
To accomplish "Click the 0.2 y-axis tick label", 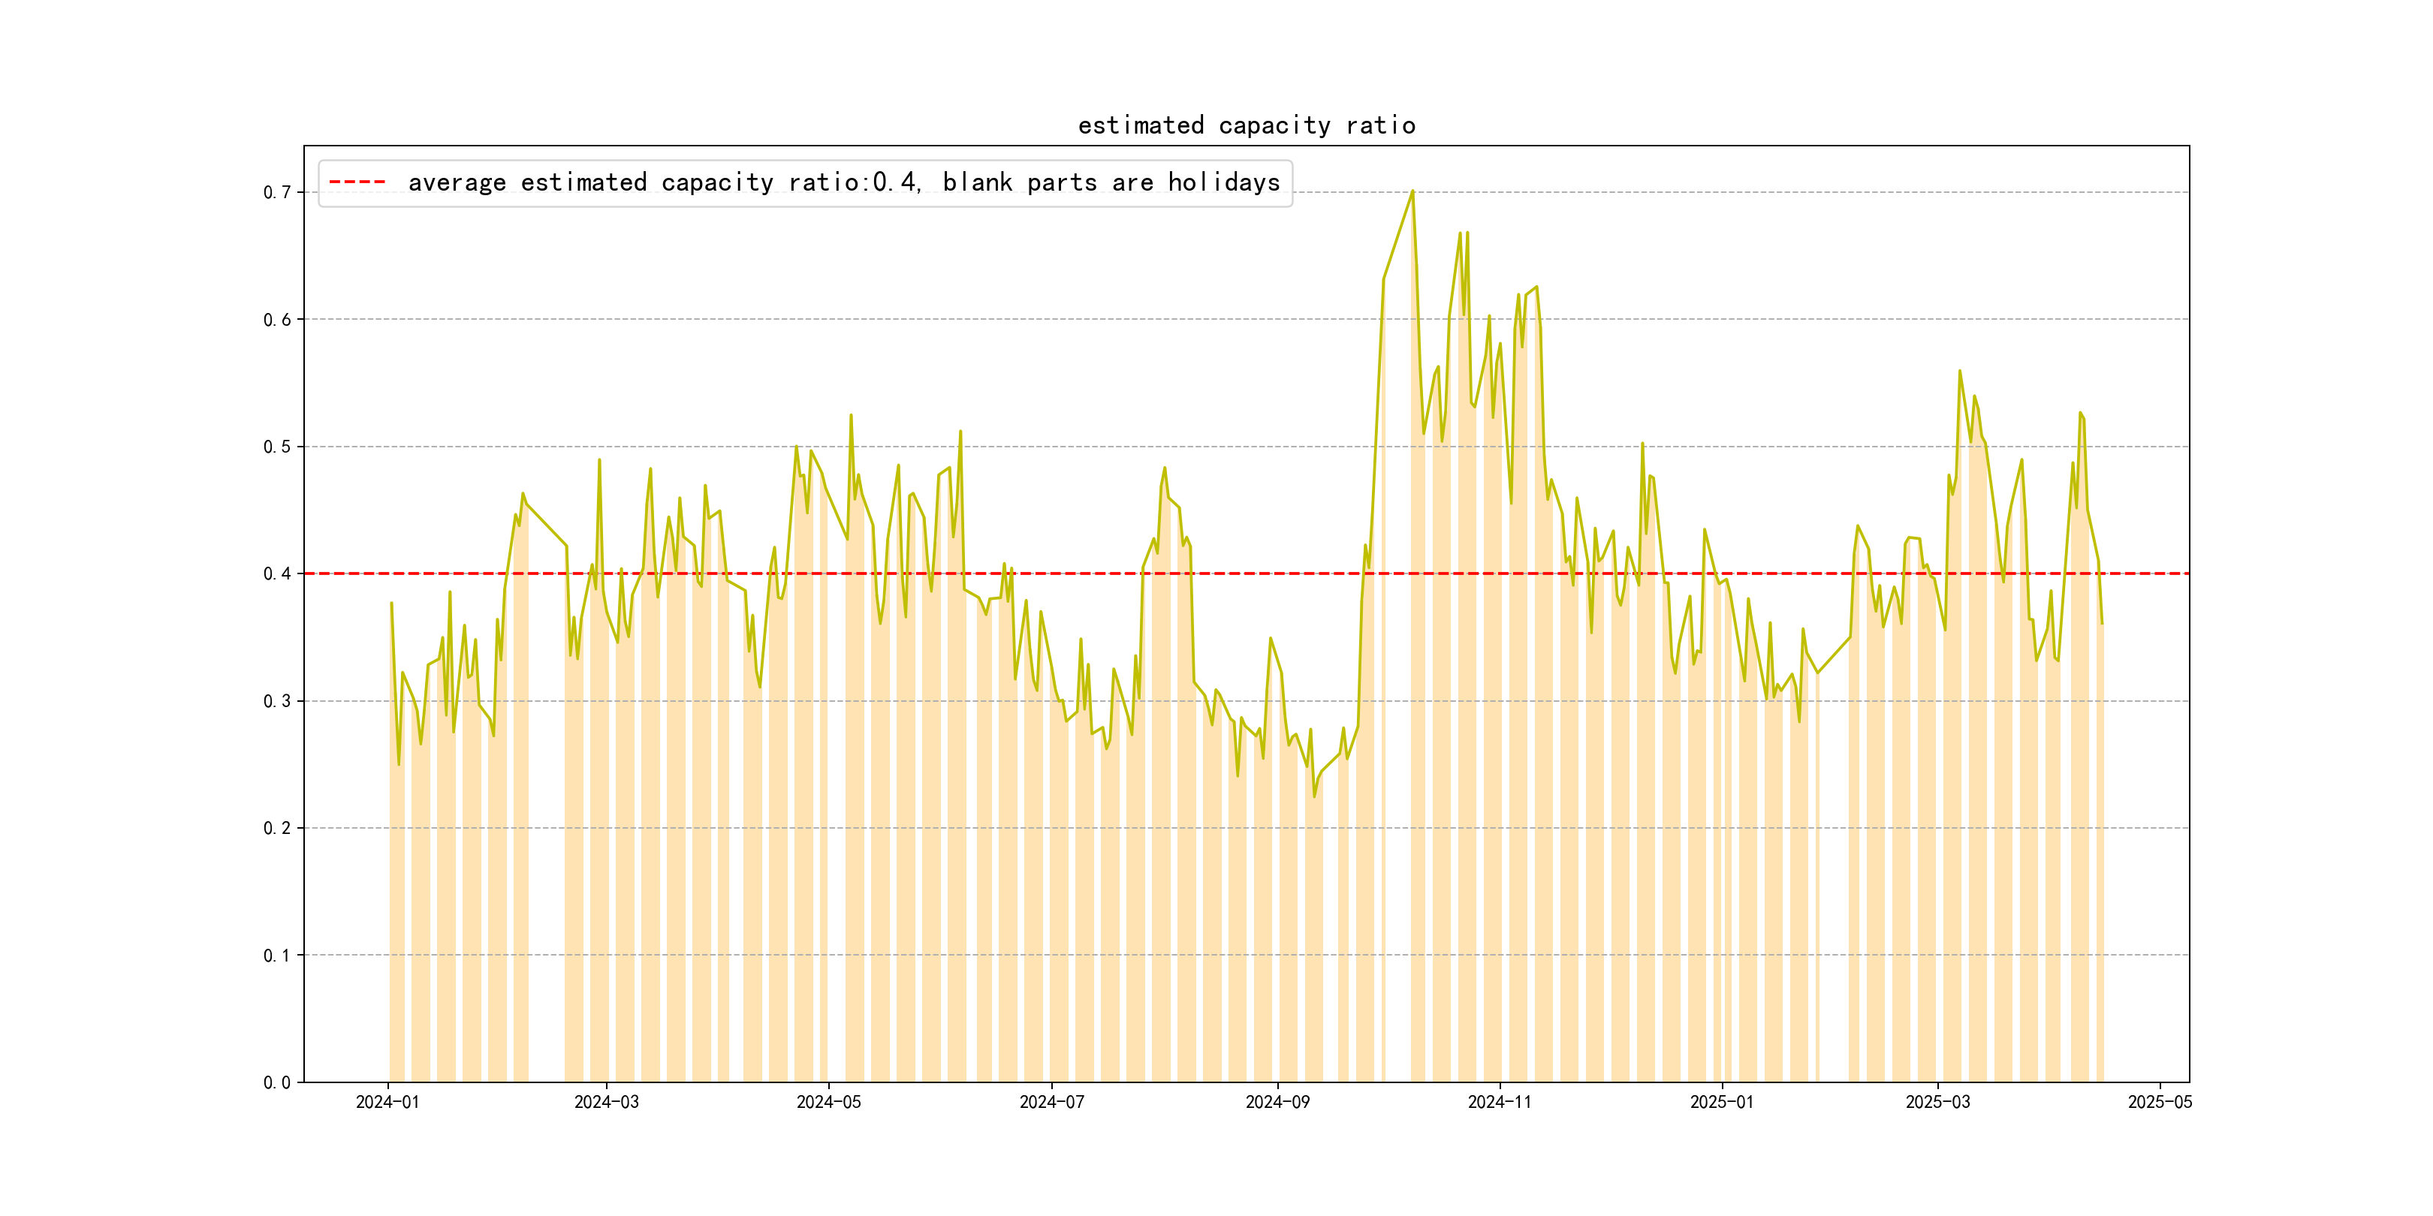I will click(277, 828).
